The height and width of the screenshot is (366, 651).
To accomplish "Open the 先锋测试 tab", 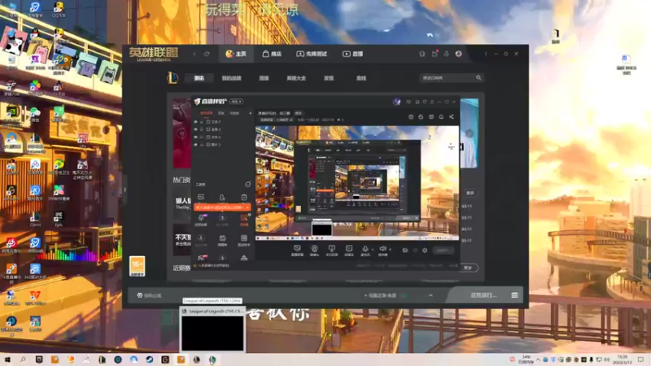I will click(312, 54).
